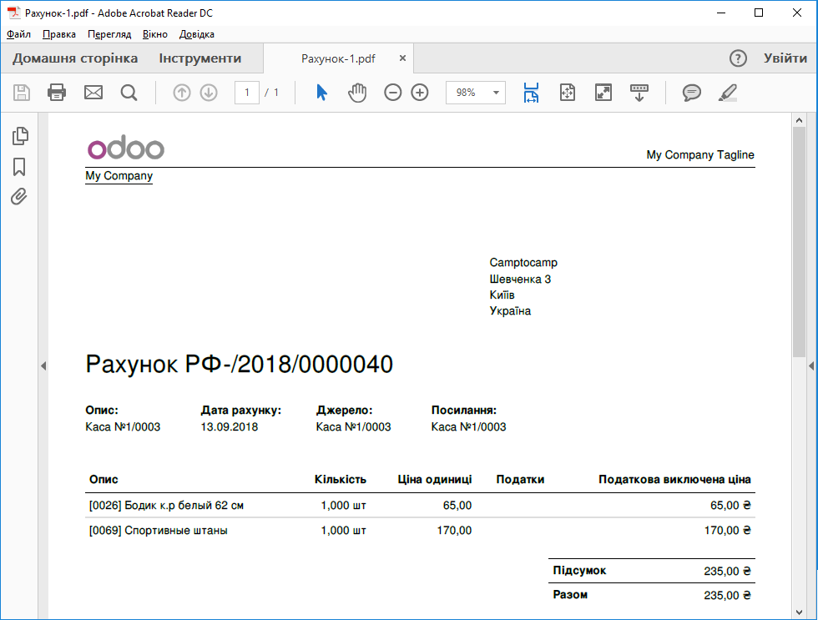Image resolution: width=818 pixels, height=620 pixels.
Task: Click the Рахунок РФ-/2018/0000040 heading
Action: point(239,364)
